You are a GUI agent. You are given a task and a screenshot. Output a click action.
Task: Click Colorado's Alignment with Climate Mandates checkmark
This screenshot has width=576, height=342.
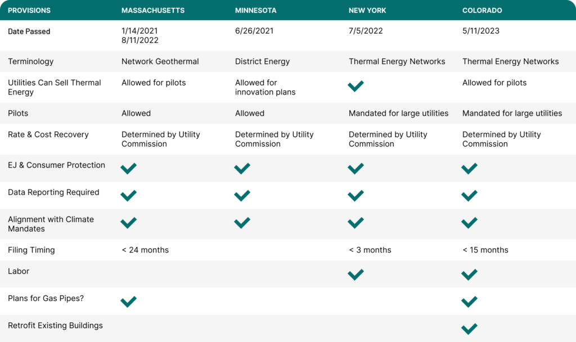tap(469, 223)
